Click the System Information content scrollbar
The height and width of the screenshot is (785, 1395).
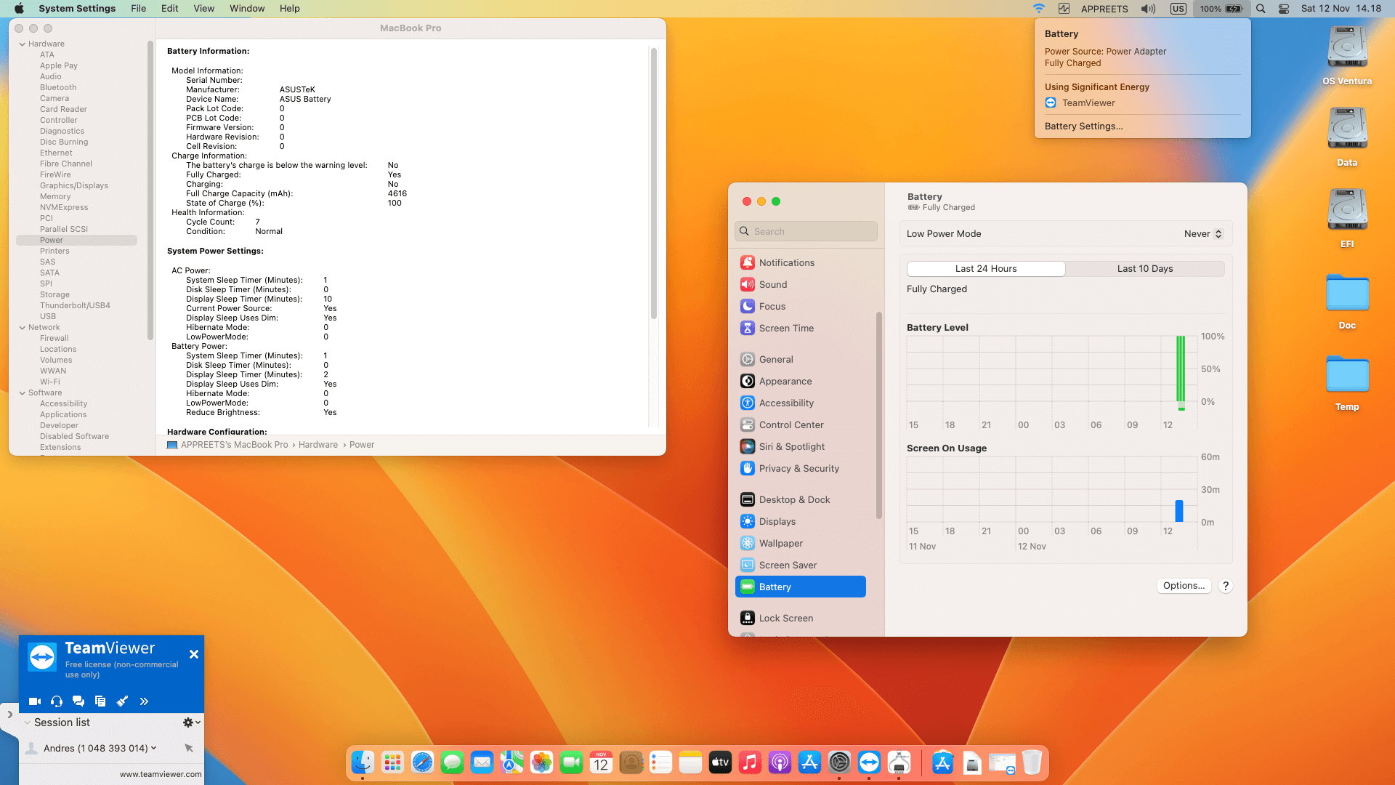654,183
